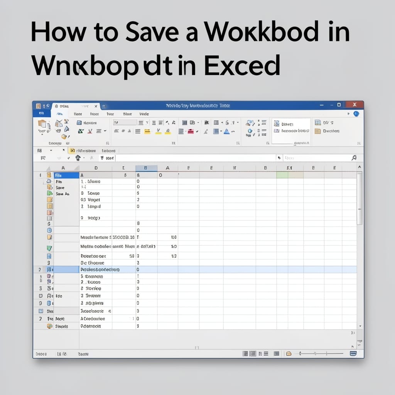Open the alignment lines dropdown arrow
The width and height of the screenshot is (395, 395).
(x=105, y=131)
